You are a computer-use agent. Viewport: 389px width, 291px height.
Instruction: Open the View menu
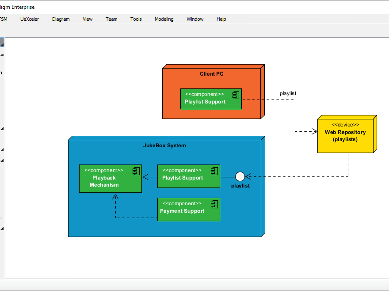[x=87, y=19]
